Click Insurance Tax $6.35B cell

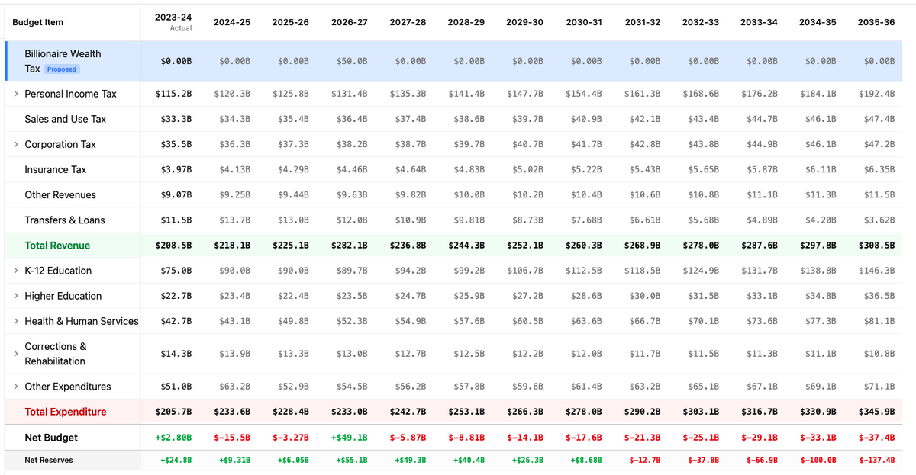(879, 169)
